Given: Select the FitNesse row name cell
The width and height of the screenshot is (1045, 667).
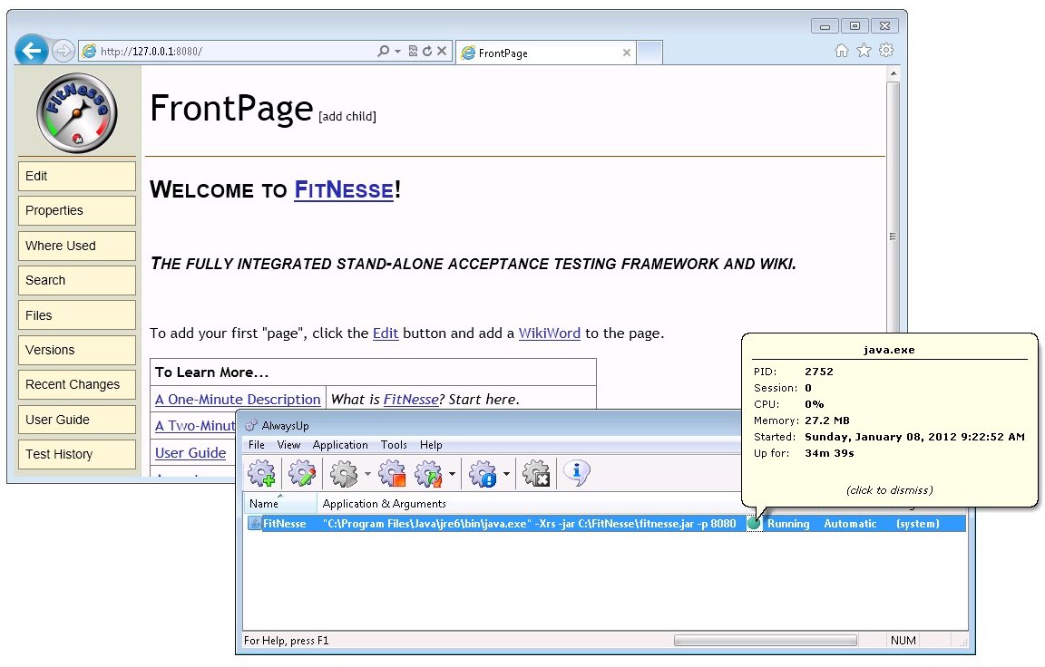Looking at the screenshot, I should click(x=284, y=524).
